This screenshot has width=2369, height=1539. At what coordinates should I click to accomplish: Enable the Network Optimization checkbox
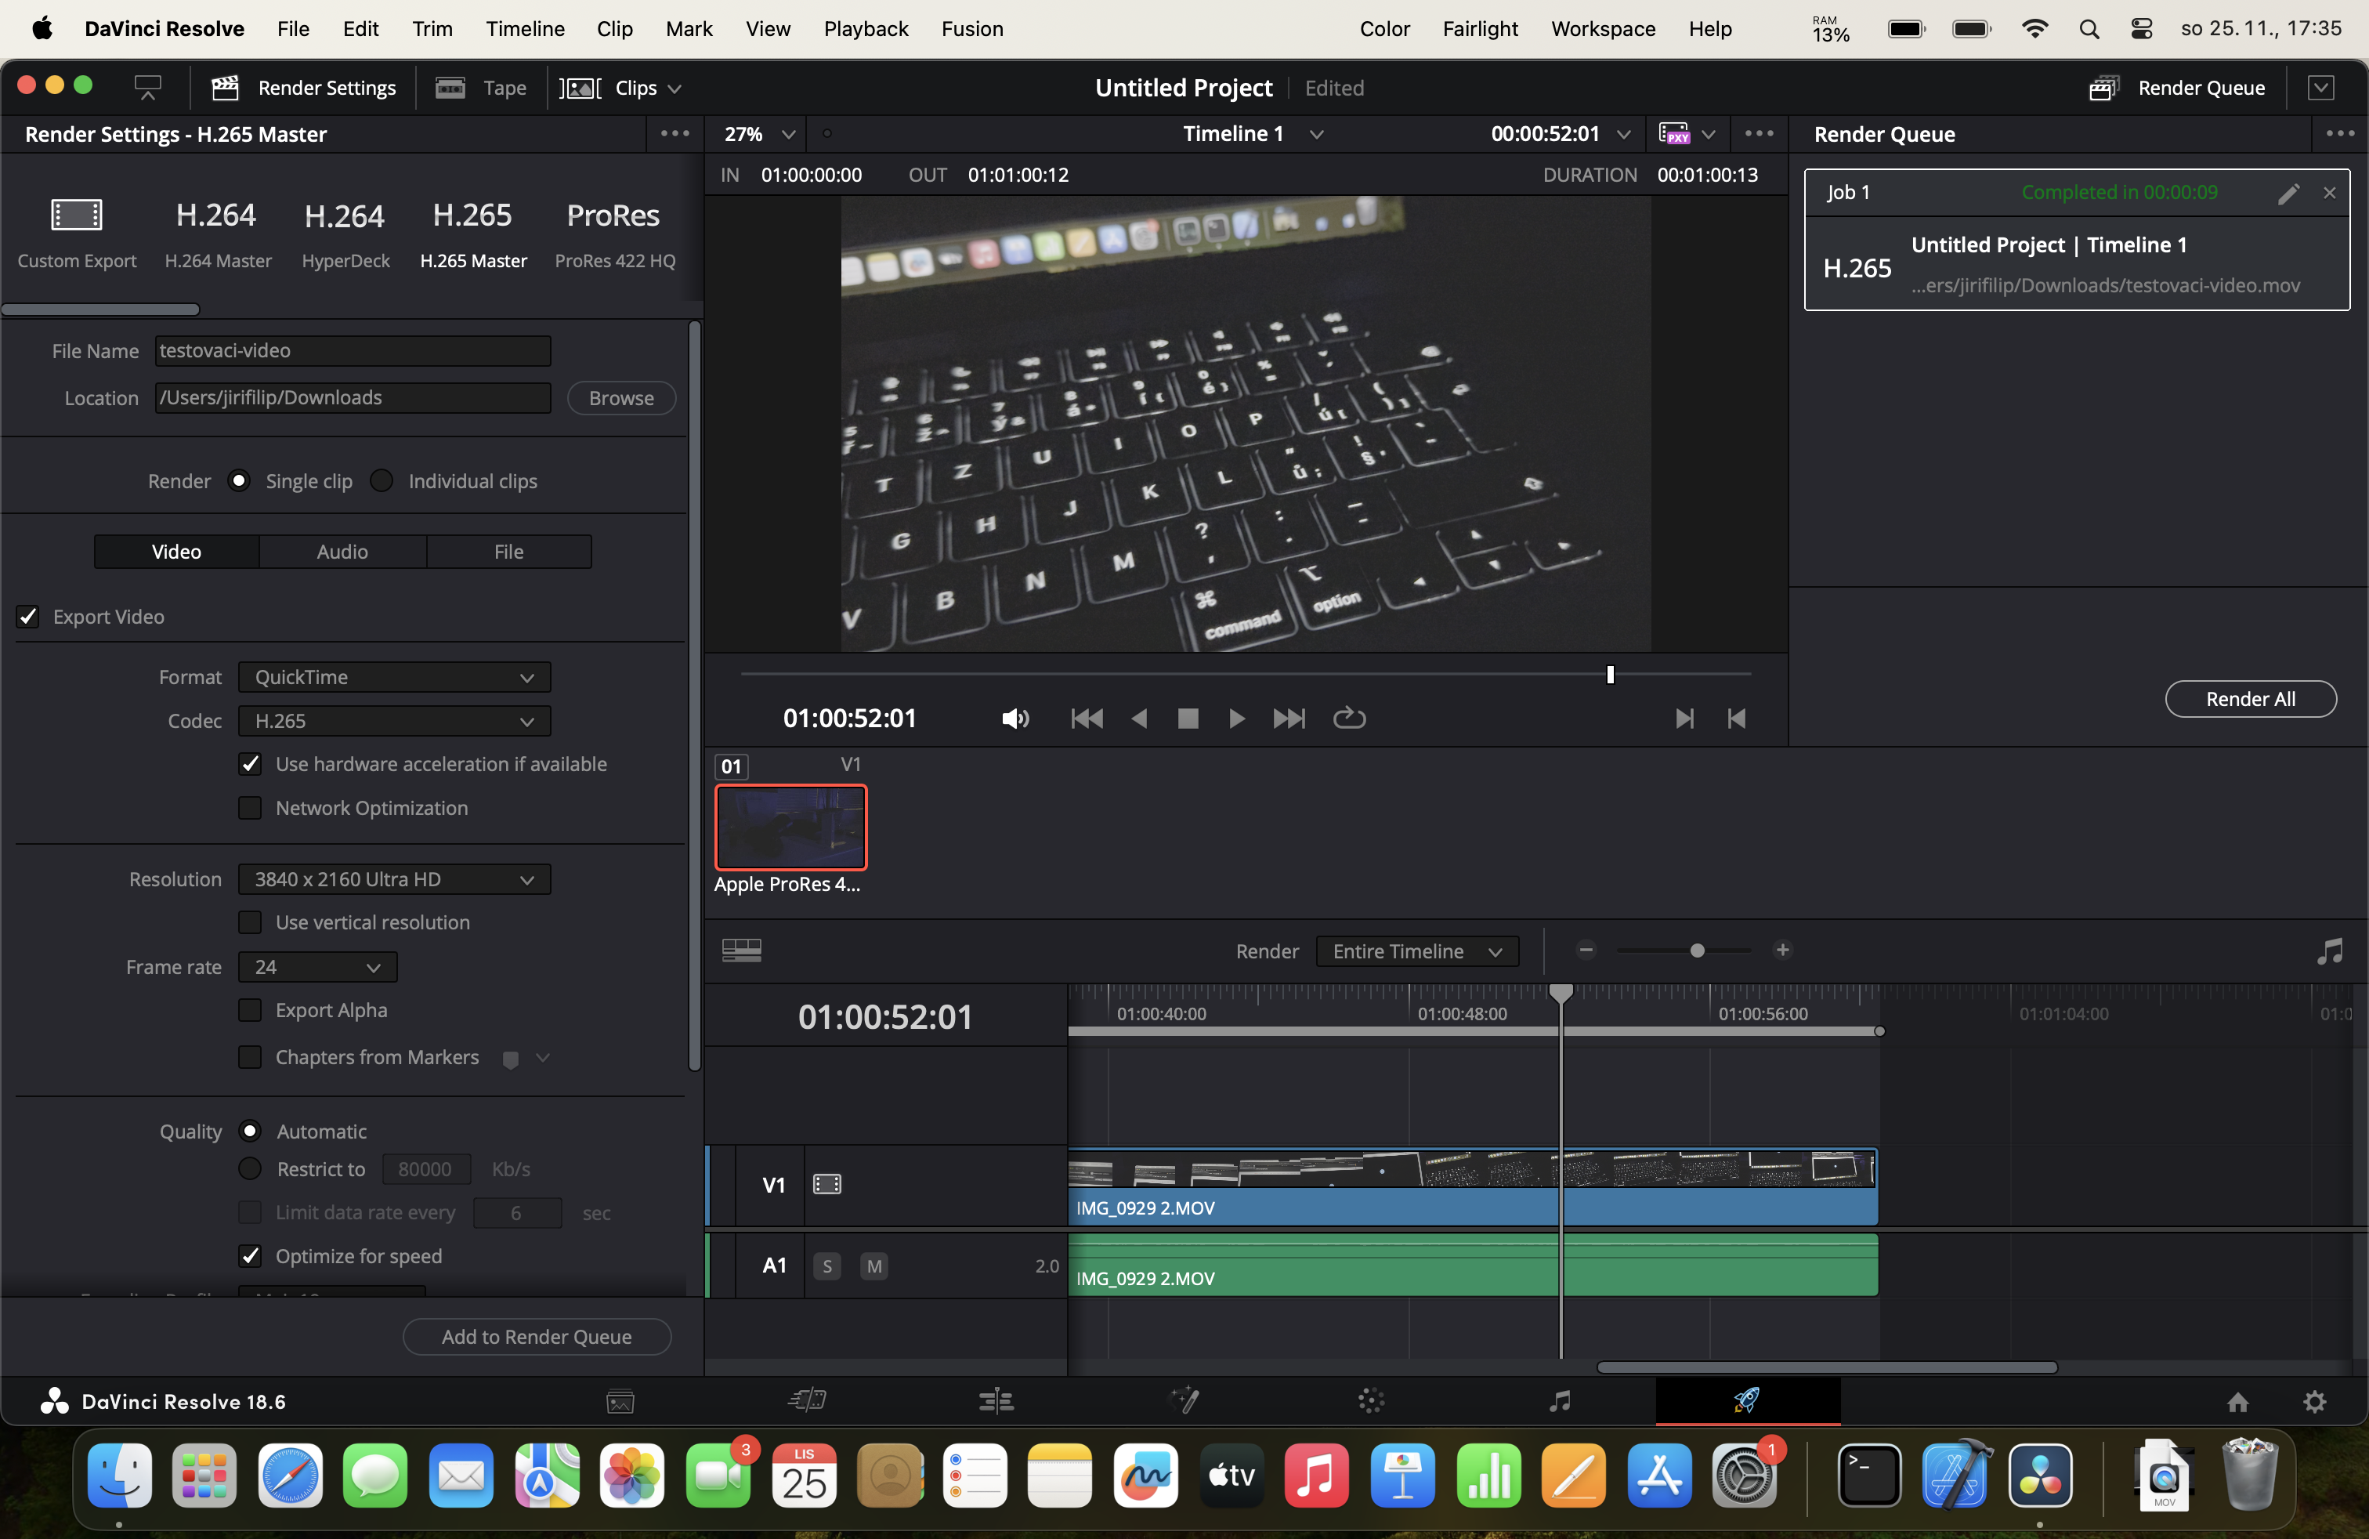tap(251, 807)
